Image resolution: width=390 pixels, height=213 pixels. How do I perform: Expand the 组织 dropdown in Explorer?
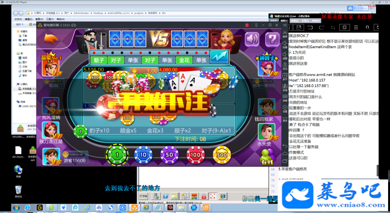click(x=20, y=24)
